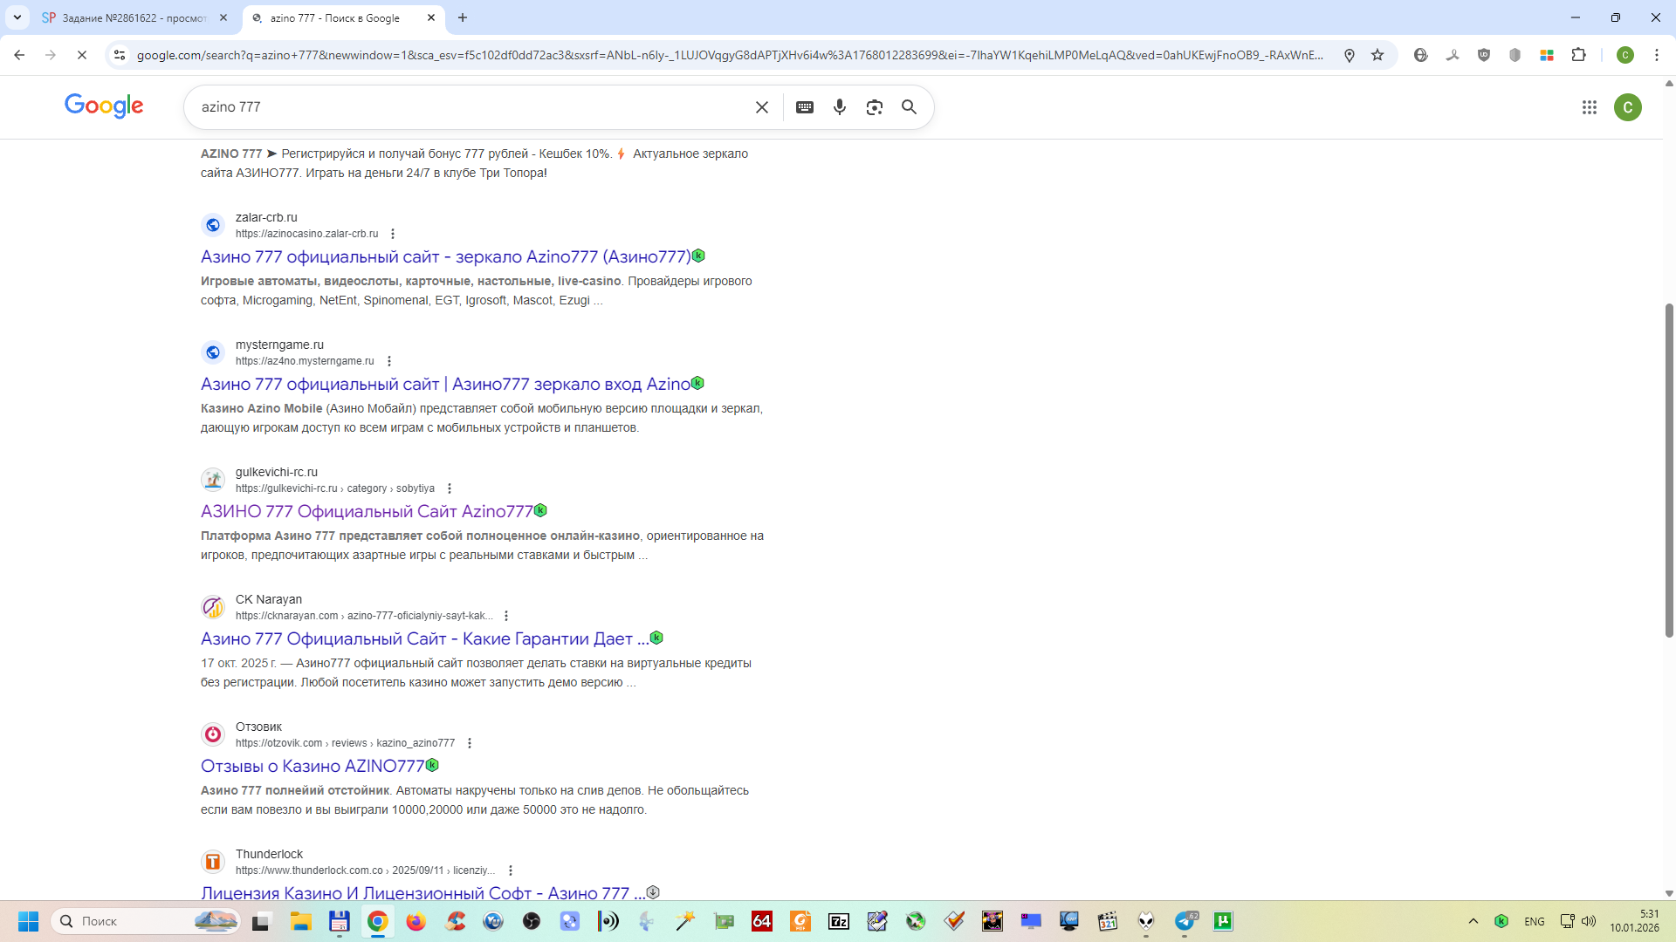Click the page vertical scrollbar thumb
1676x942 pixels.
coord(1669,471)
